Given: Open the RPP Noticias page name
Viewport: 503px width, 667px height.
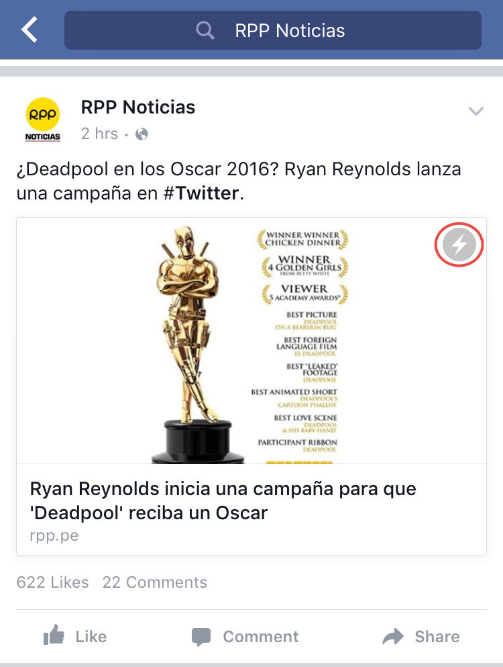Looking at the screenshot, I should click(138, 107).
